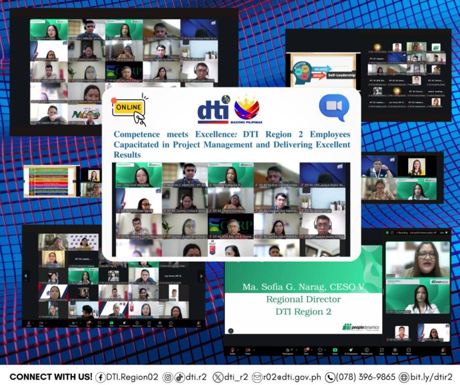Image resolution: width=460 pixels, height=385 pixels.
Task: Open AI Companion in slide presentation window
Action: pos(351,350)
